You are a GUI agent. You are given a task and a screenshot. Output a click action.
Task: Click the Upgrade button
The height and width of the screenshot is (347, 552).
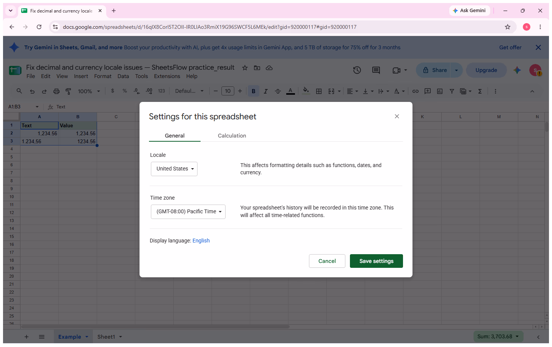tap(486, 70)
